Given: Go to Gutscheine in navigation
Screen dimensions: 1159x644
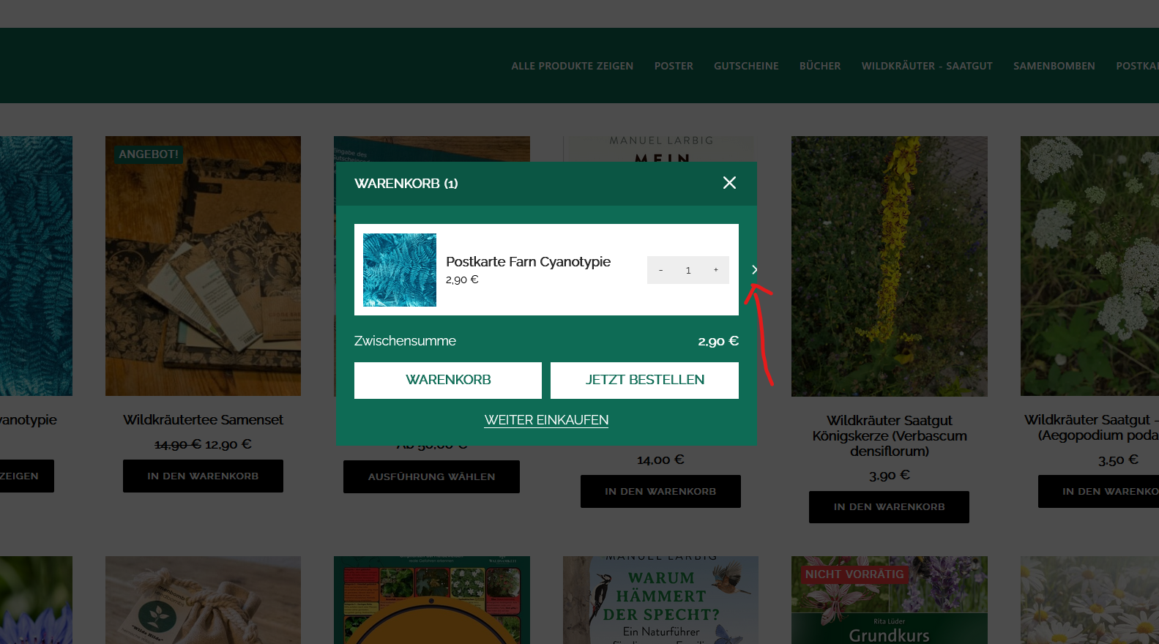Looking at the screenshot, I should (746, 66).
